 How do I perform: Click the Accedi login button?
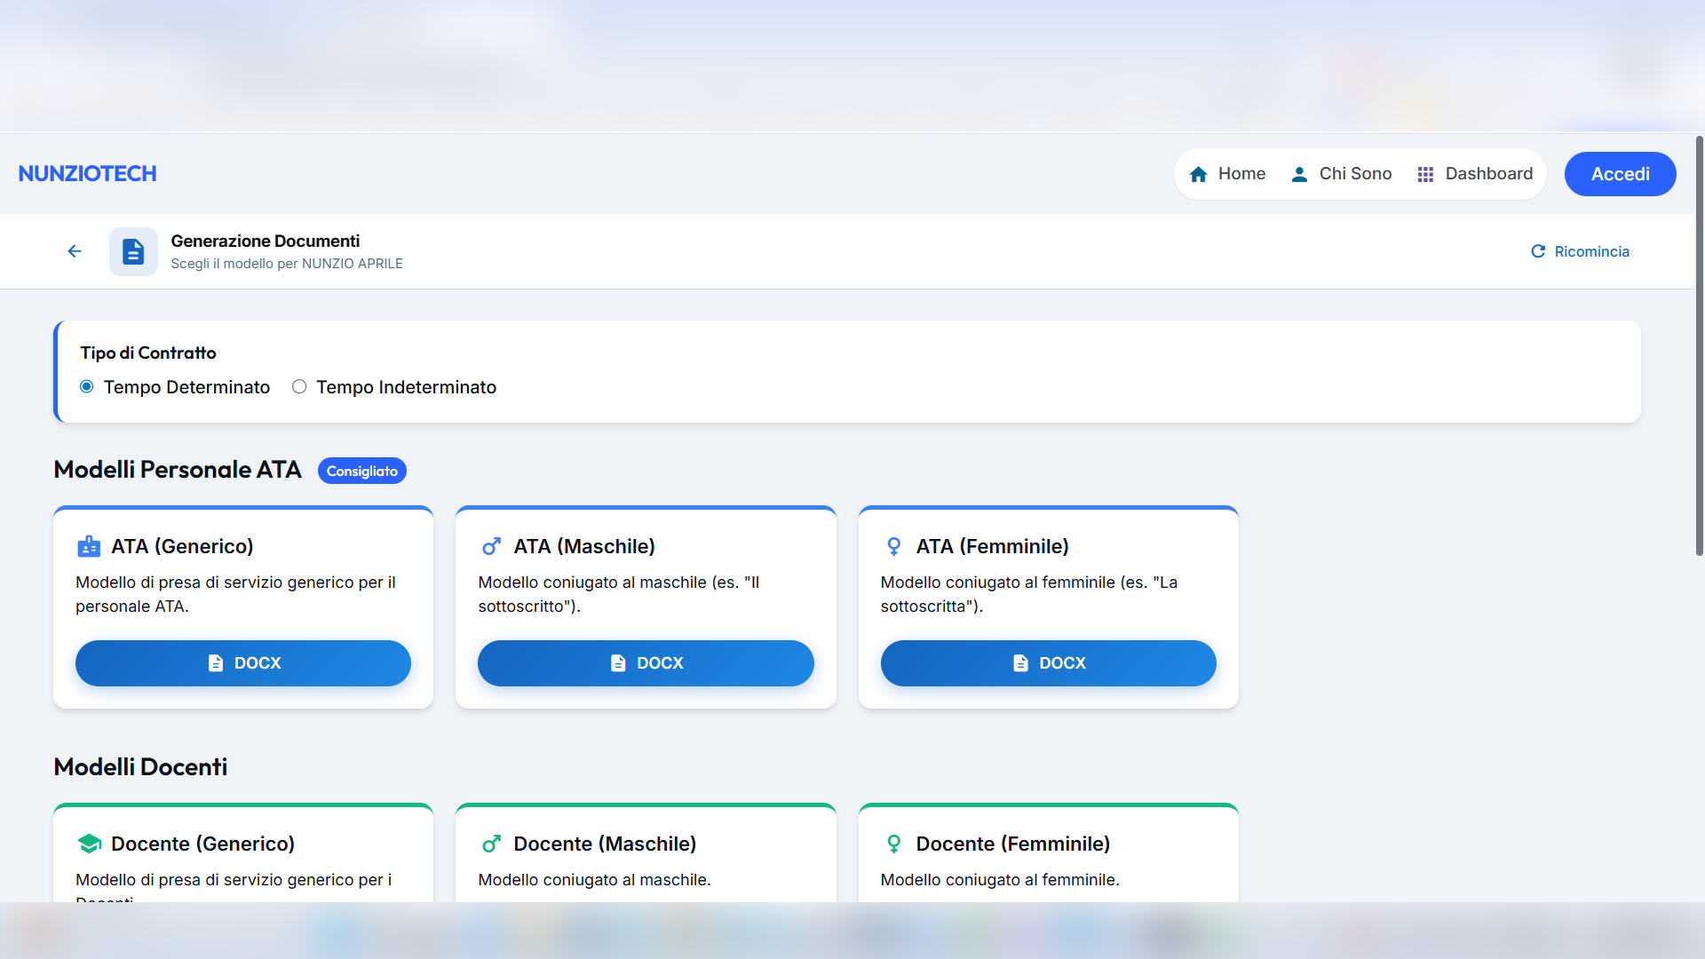pyautogui.click(x=1620, y=174)
